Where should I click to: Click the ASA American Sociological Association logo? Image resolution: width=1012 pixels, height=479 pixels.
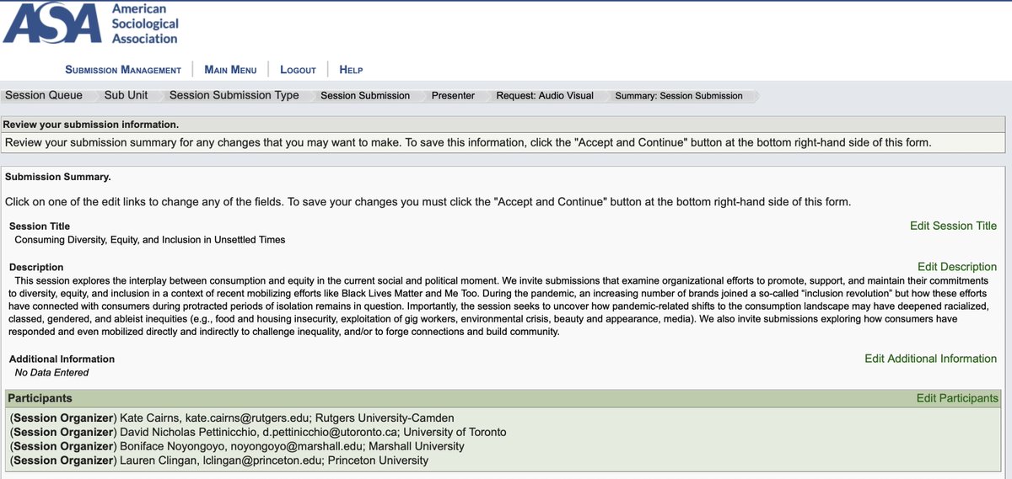coord(91,23)
